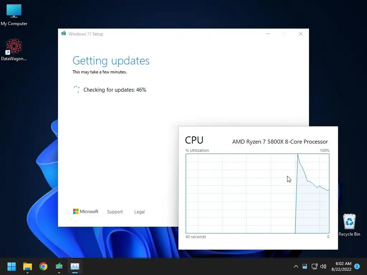Click the spinning progress indicator in Setup
Screen dimensions: 367x275
(77, 89)
